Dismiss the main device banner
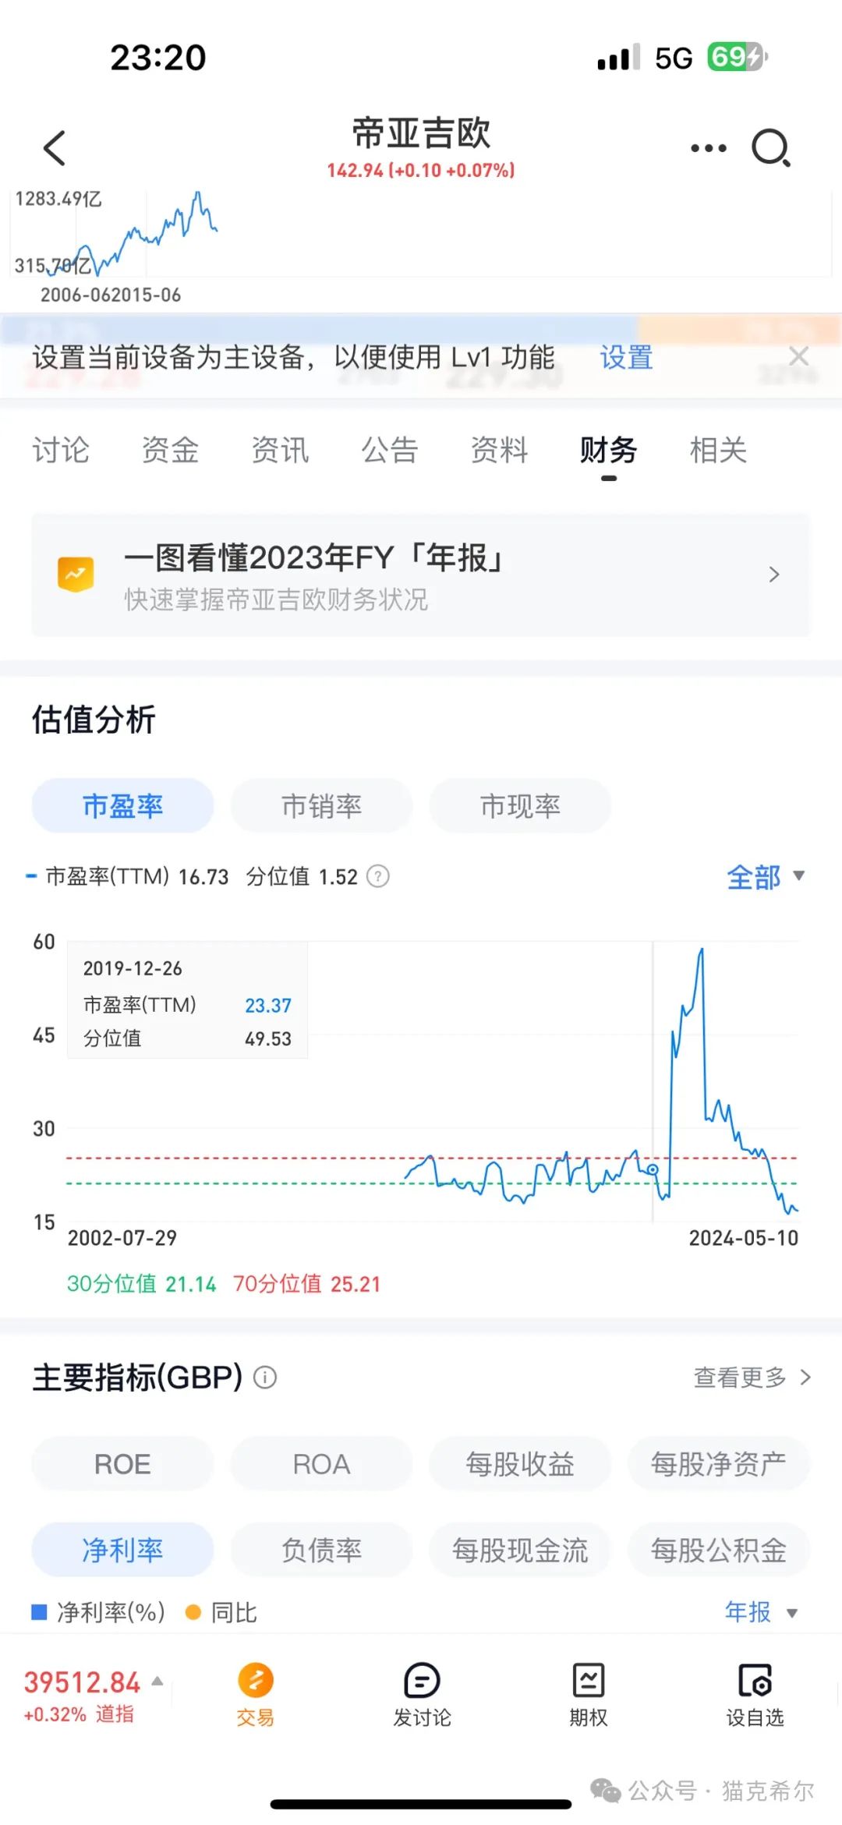The width and height of the screenshot is (842, 1825). tap(799, 356)
